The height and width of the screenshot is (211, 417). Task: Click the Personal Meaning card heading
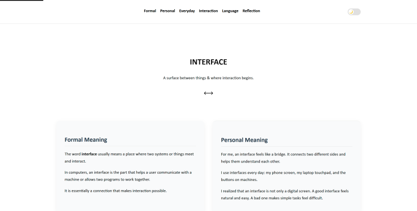click(244, 140)
